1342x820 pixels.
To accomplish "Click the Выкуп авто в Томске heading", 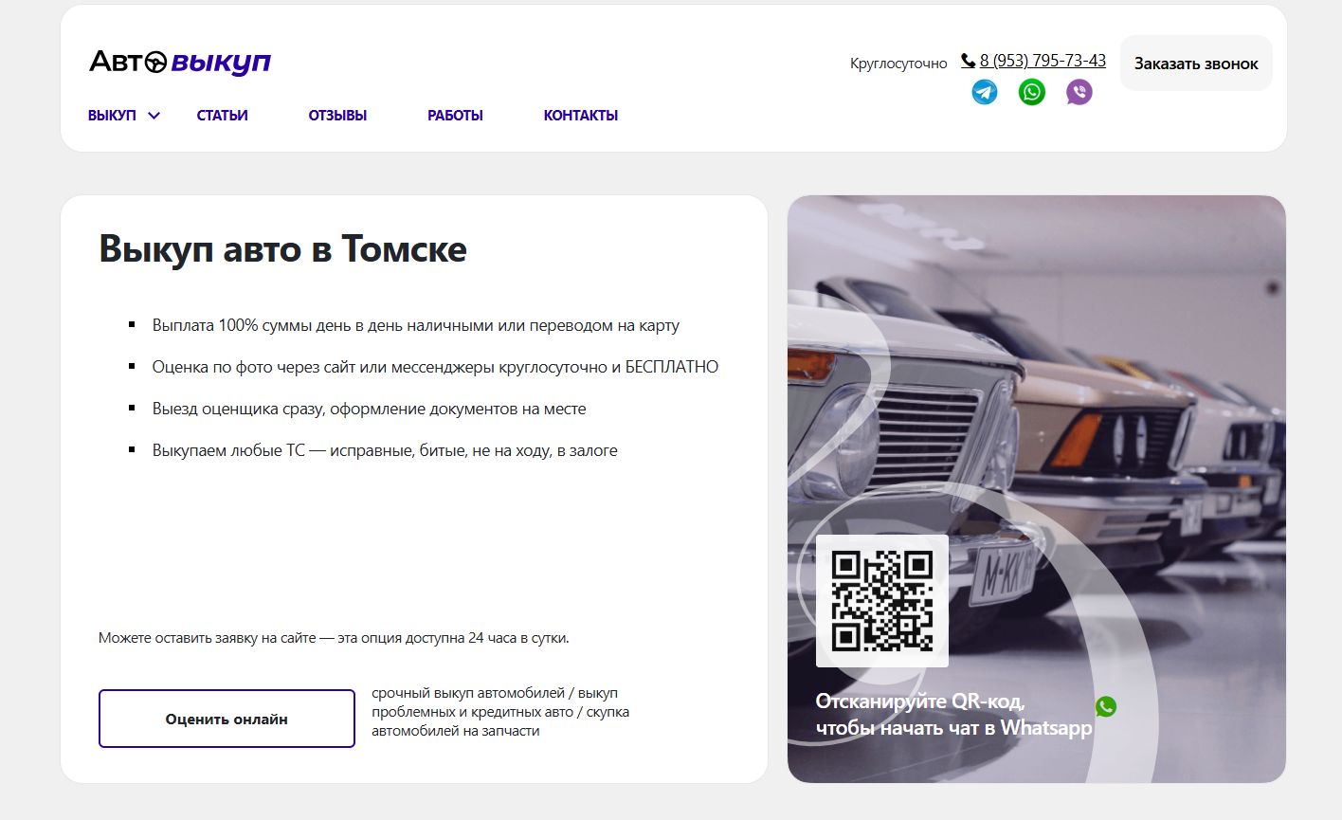I will click(x=282, y=249).
